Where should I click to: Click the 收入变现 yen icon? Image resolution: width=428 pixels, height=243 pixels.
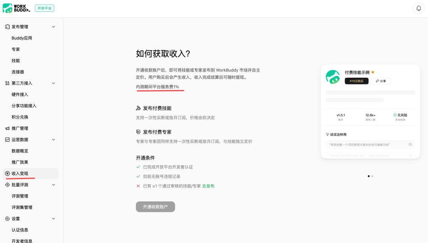click(8, 173)
